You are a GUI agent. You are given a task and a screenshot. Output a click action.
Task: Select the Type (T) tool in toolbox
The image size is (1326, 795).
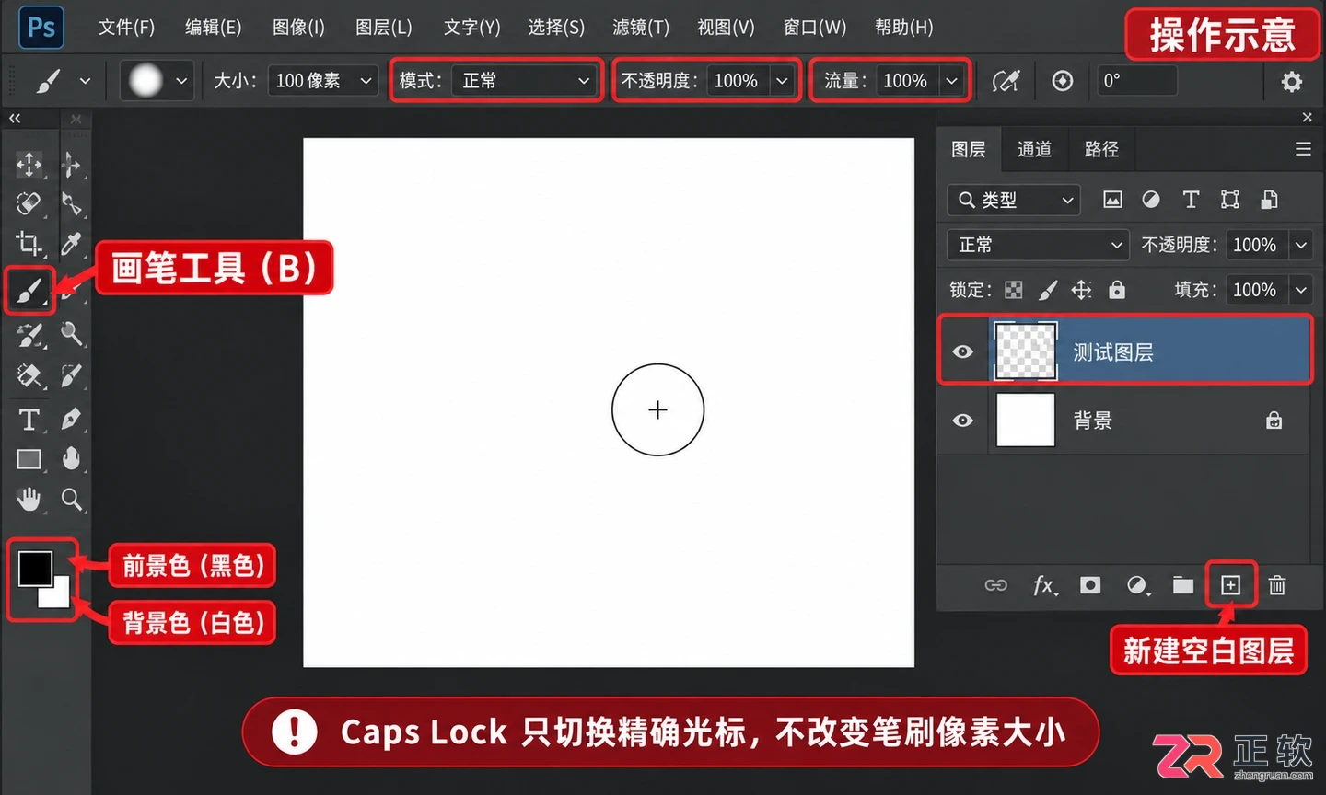point(29,419)
